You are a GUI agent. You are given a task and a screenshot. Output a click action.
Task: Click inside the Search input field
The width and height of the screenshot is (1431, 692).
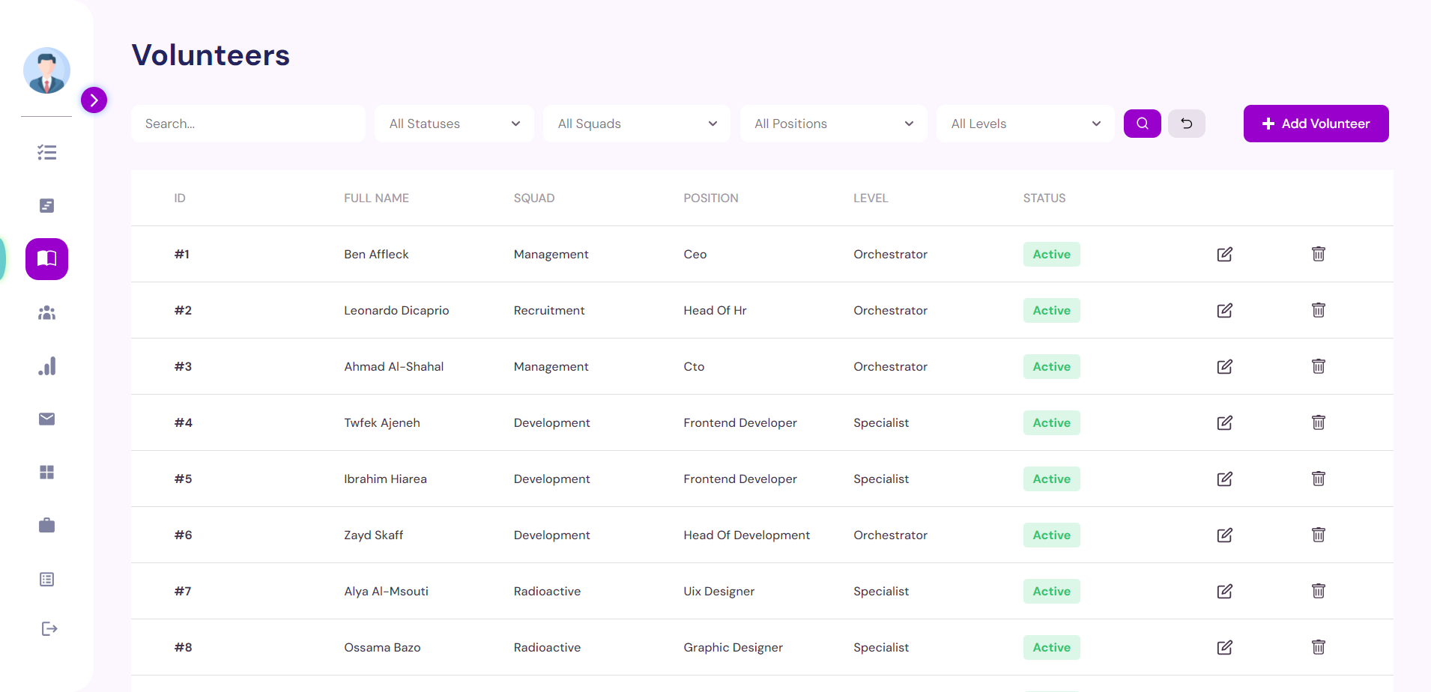(x=248, y=124)
